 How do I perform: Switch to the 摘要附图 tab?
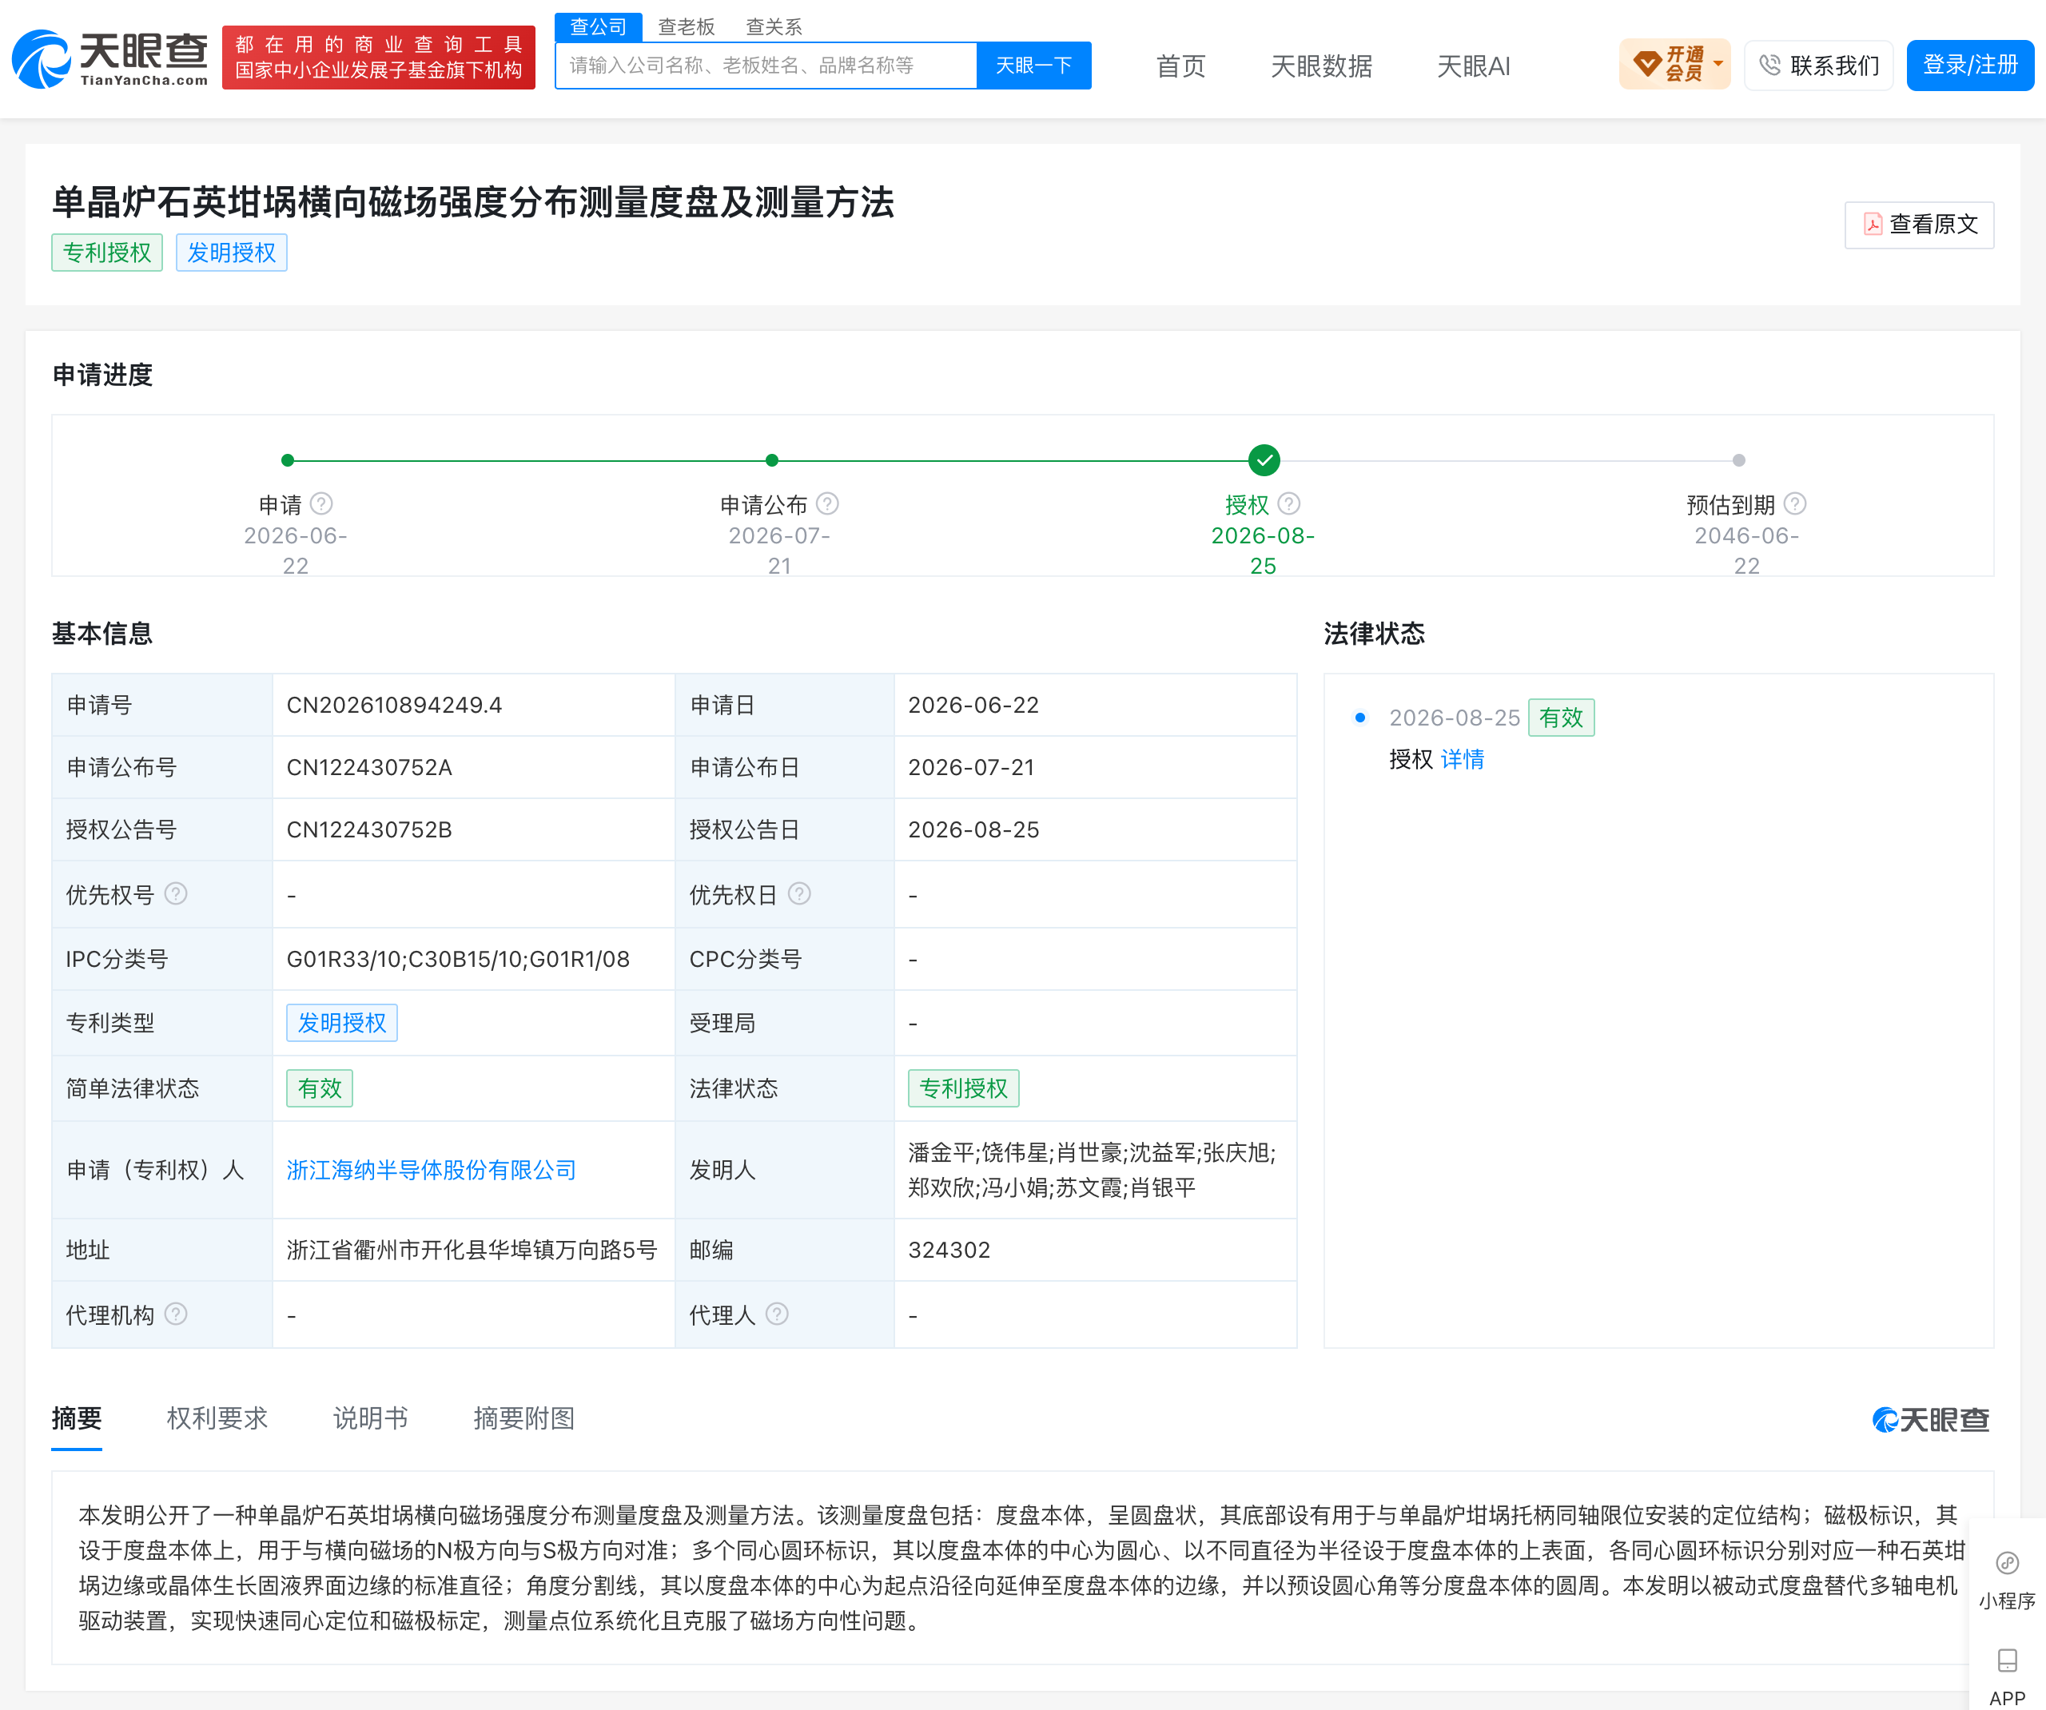point(524,1418)
